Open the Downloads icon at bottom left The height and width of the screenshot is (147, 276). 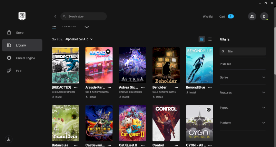(9, 139)
